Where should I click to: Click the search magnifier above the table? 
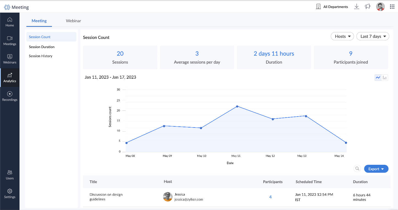pyautogui.click(x=357, y=169)
